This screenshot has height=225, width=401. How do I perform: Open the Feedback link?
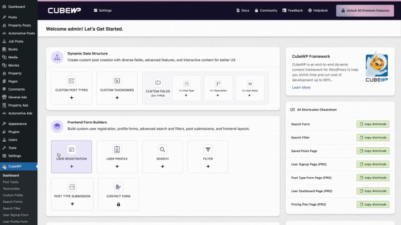[x=292, y=11]
